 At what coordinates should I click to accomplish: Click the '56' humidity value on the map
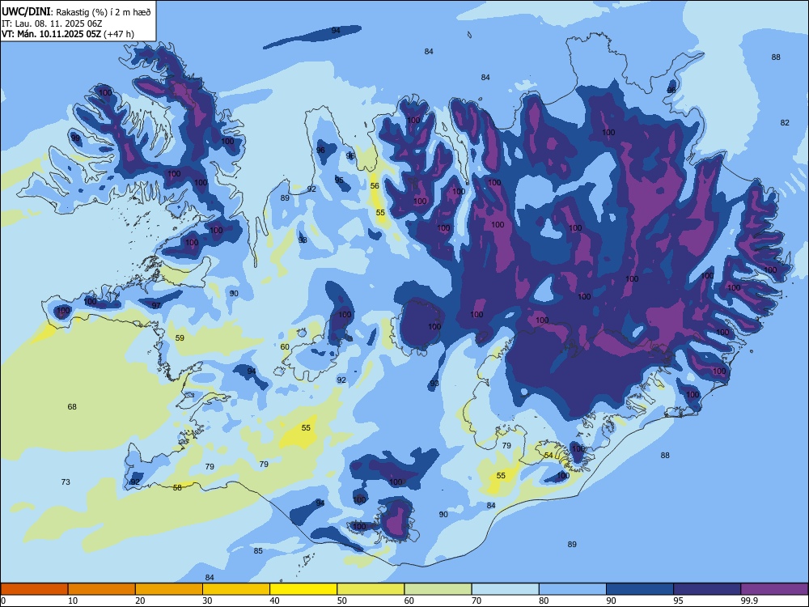tap(375, 186)
